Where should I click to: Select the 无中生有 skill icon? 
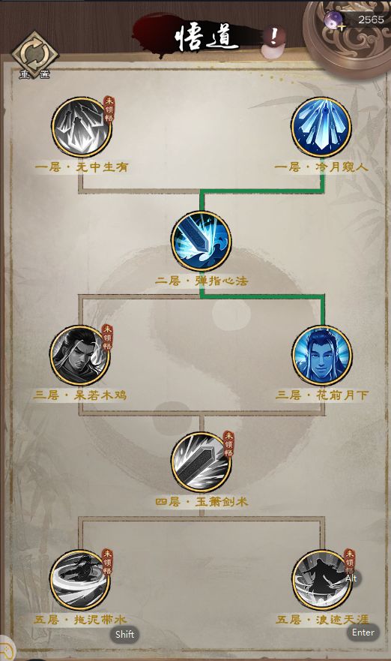(82, 128)
